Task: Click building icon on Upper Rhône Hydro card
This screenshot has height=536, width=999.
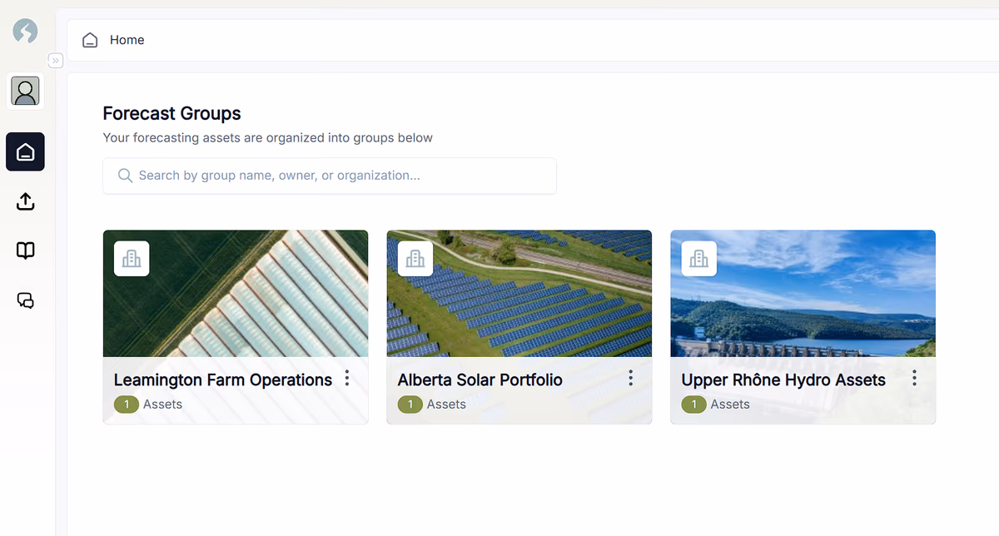Action: tap(699, 259)
